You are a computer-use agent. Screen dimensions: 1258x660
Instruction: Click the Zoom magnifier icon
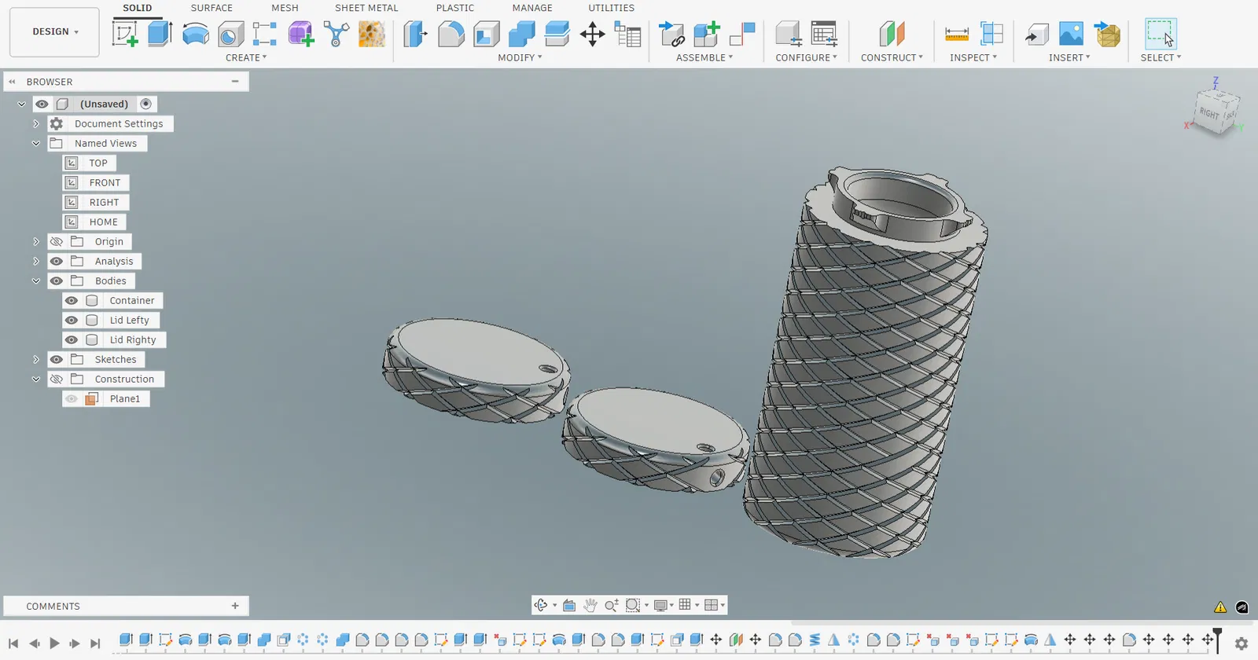611,605
